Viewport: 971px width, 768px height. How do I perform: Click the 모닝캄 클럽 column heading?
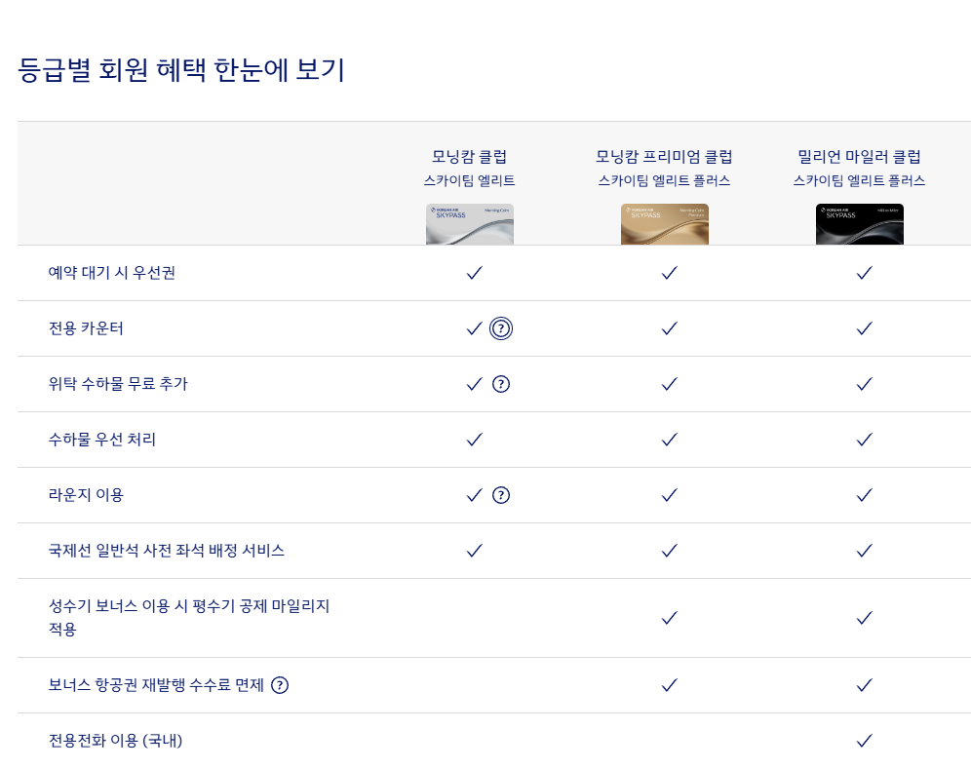click(x=470, y=156)
